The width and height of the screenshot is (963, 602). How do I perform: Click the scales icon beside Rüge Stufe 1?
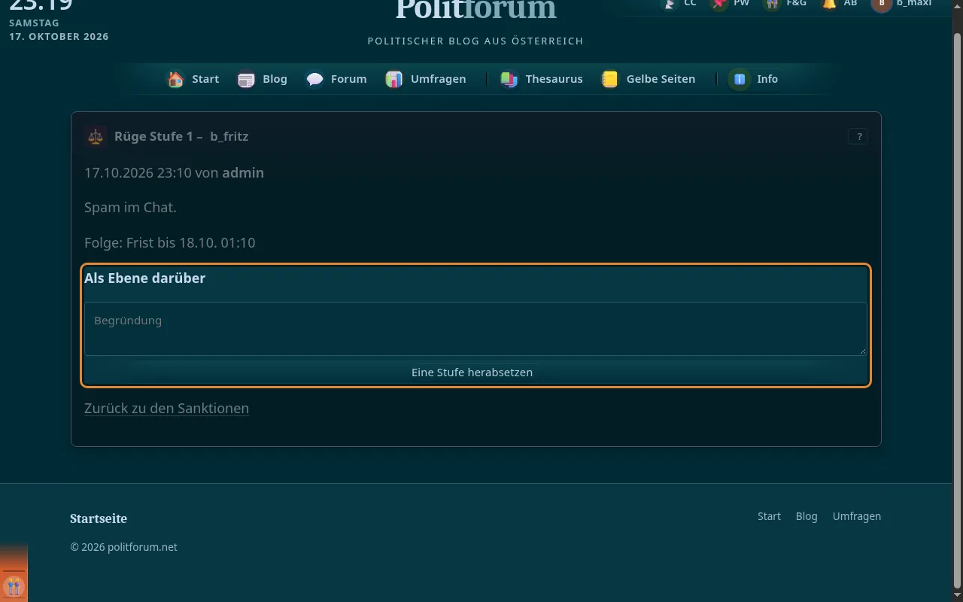[96, 136]
